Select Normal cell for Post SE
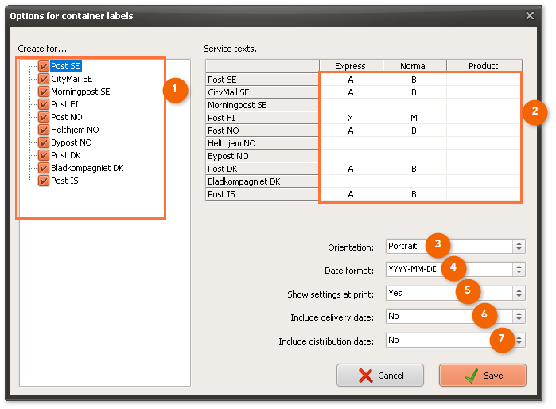556x409 pixels. point(414,80)
